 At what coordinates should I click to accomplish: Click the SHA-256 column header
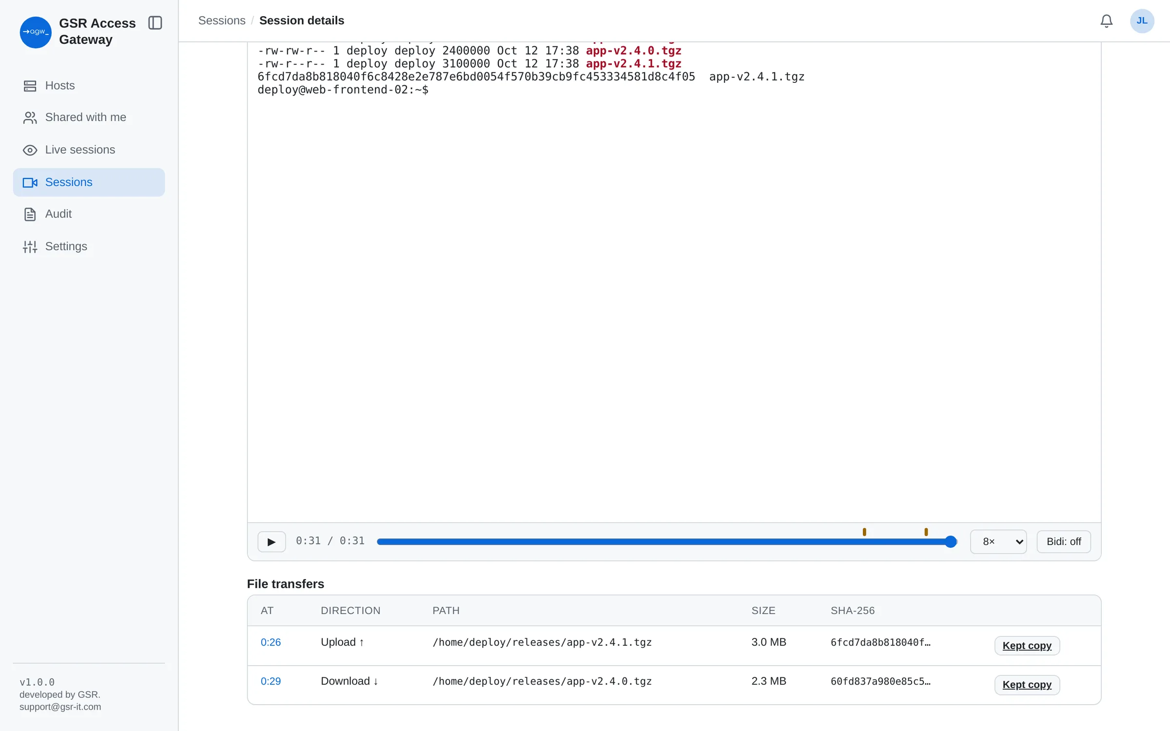click(853, 611)
